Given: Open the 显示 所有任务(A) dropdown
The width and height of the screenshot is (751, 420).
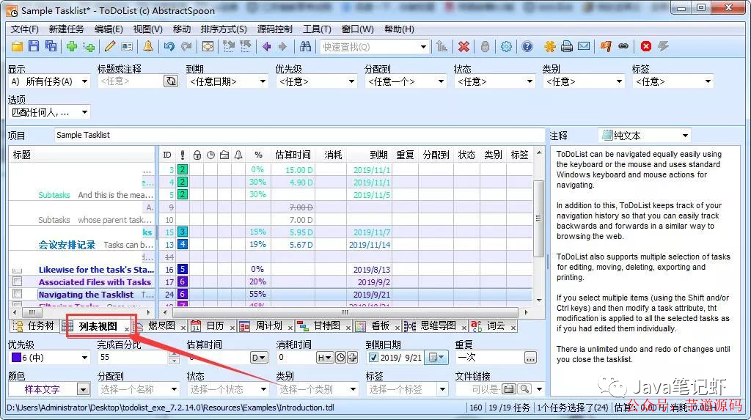Looking at the screenshot, I should [84, 81].
